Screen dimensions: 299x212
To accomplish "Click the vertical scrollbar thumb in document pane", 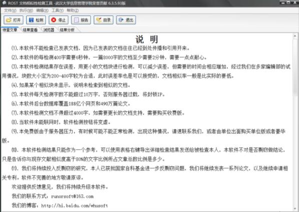I will 295,67.
